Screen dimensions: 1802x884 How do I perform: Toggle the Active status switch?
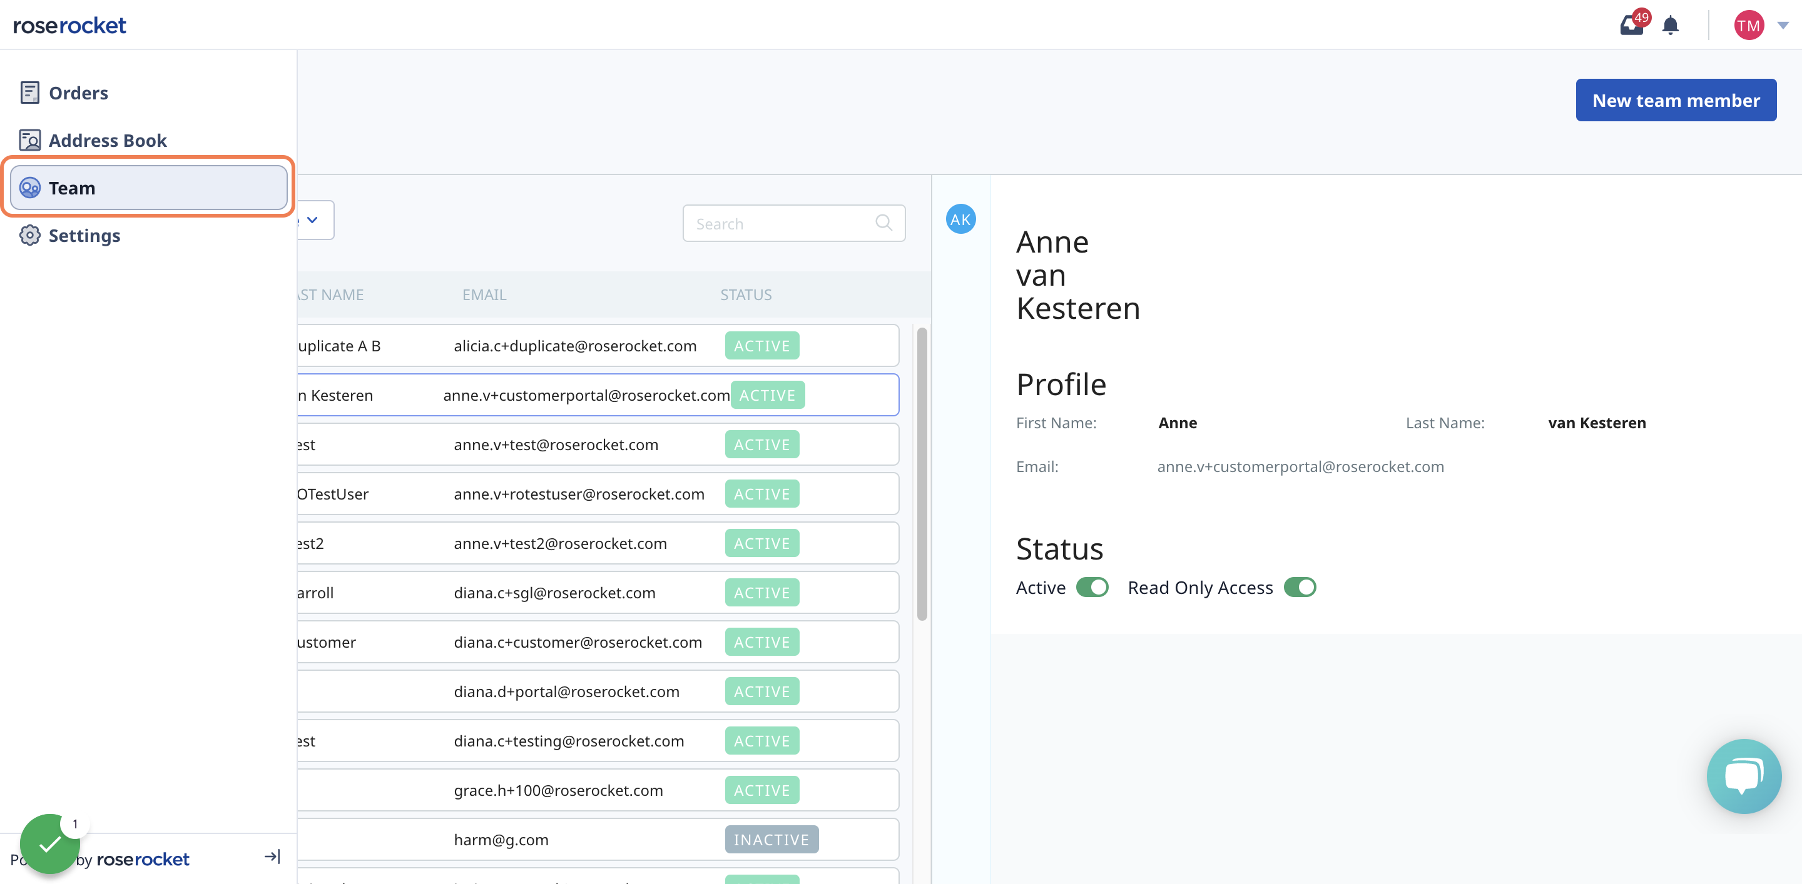pyautogui.click(x=1092, y=587)
